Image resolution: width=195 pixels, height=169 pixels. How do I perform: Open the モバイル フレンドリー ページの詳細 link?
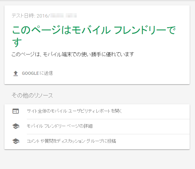tap(59, 126)
